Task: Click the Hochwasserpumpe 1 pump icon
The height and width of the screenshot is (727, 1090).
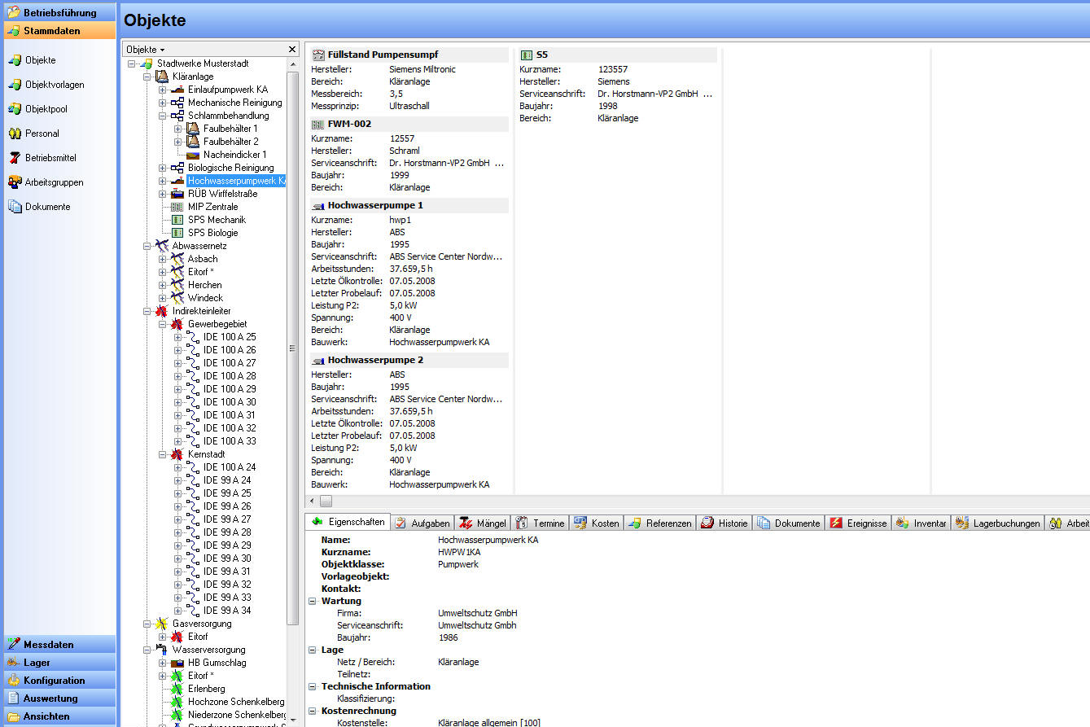Action: coord(318,206)
